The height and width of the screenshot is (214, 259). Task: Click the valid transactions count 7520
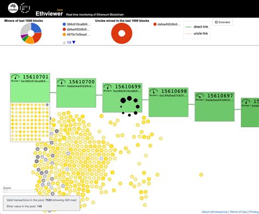pos(49,200)
